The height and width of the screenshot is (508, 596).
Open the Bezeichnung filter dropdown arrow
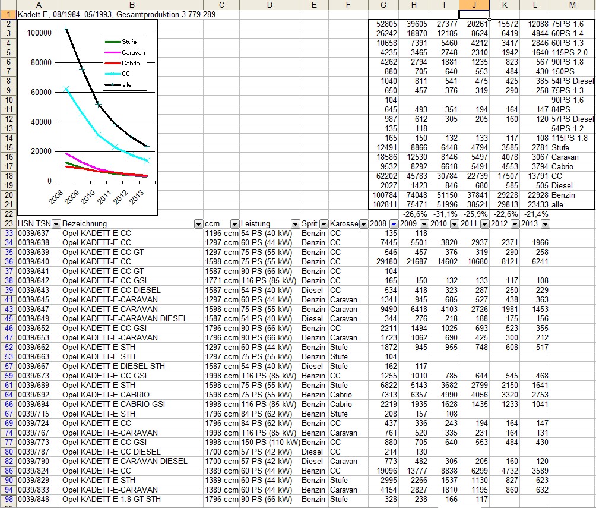tap(198, 224)
